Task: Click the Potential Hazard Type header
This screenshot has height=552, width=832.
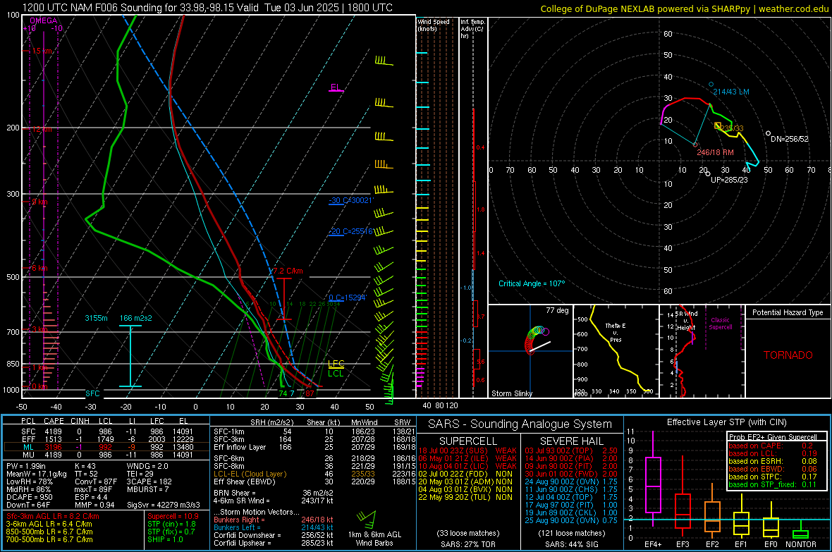Action: pyautogui.click(x=788, y=312)
